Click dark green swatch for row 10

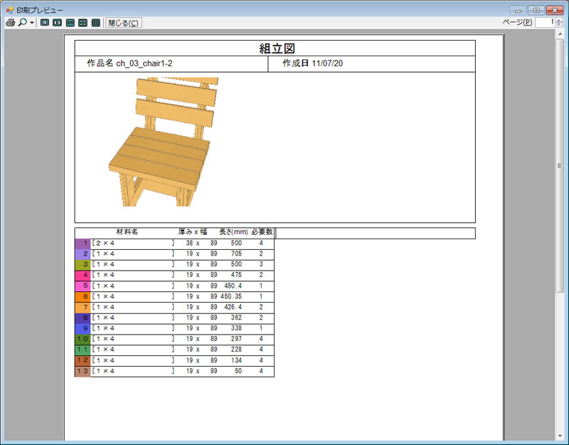point(83,339)
